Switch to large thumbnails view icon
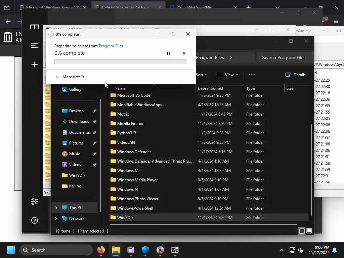This screenshot has width=344, height=258. tap(309, 231)
